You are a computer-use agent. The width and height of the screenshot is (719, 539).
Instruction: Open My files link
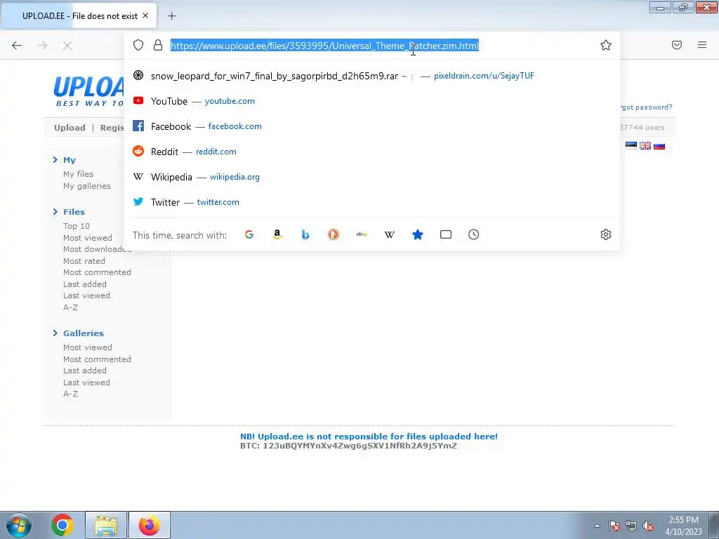[79, 174]
